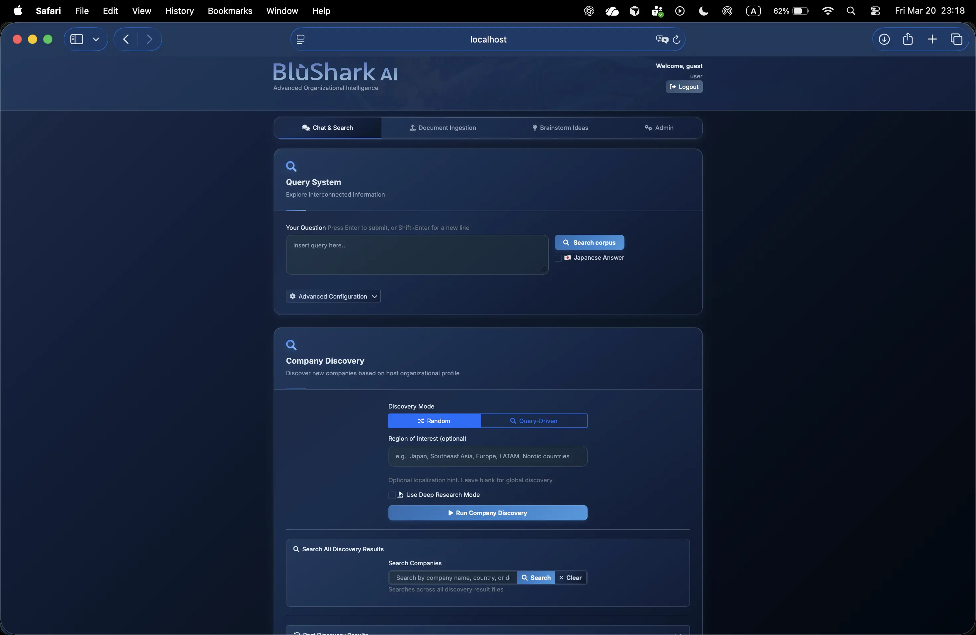
Task: Check Use Deep Research Mode
Action: 392,495
